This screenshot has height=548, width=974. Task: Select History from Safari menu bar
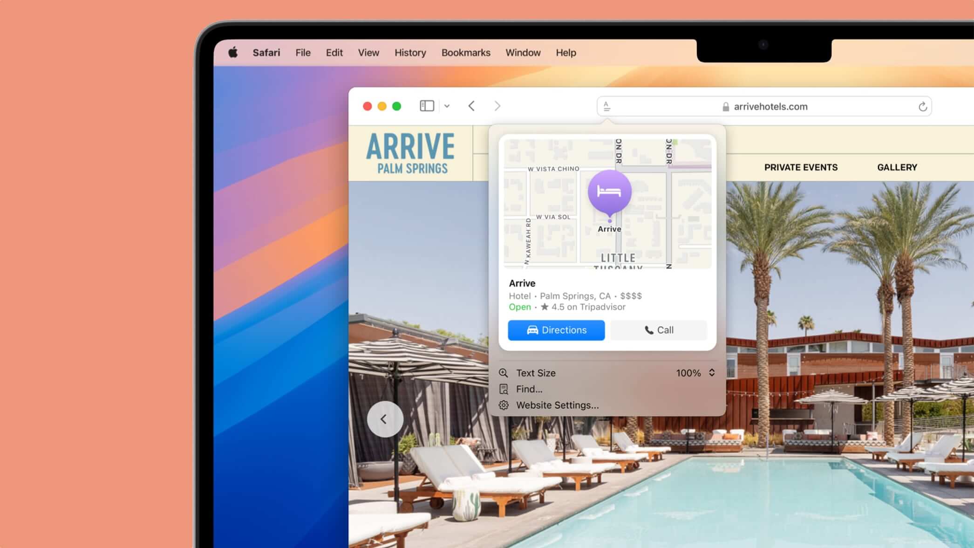(x=410, y=52)
